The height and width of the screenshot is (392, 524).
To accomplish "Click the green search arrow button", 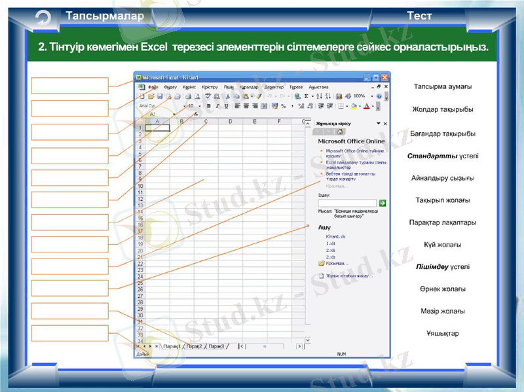I will 383,204.
